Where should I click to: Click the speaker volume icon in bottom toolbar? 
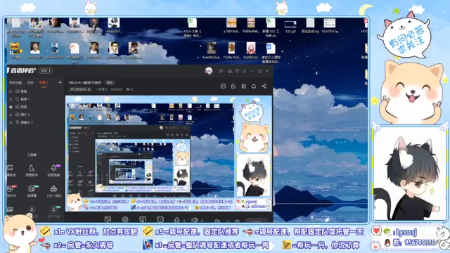(194, 220)
